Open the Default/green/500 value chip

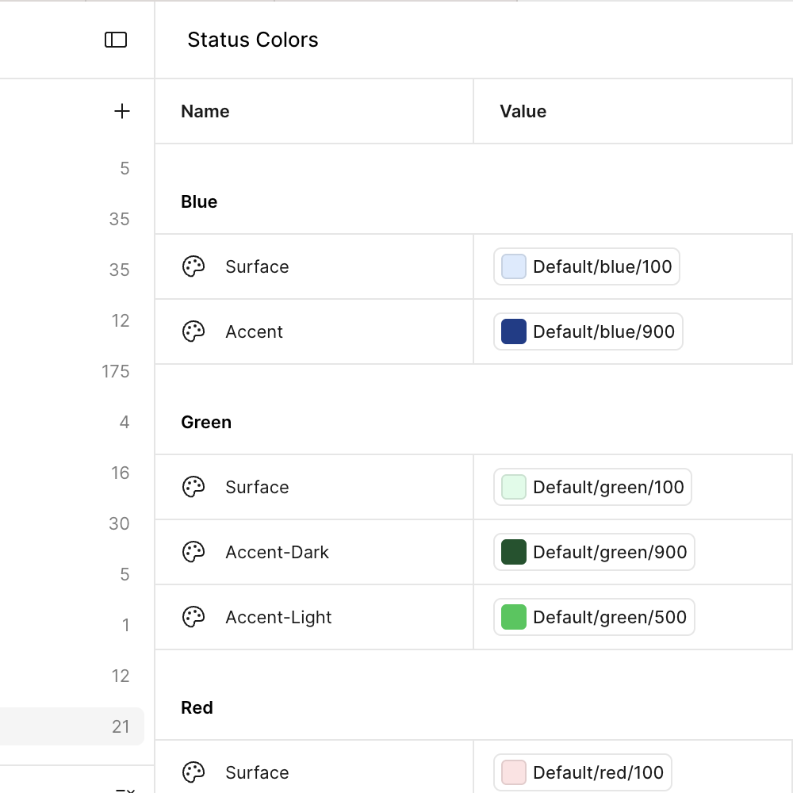pyautogui.click(x=594, y=617)
